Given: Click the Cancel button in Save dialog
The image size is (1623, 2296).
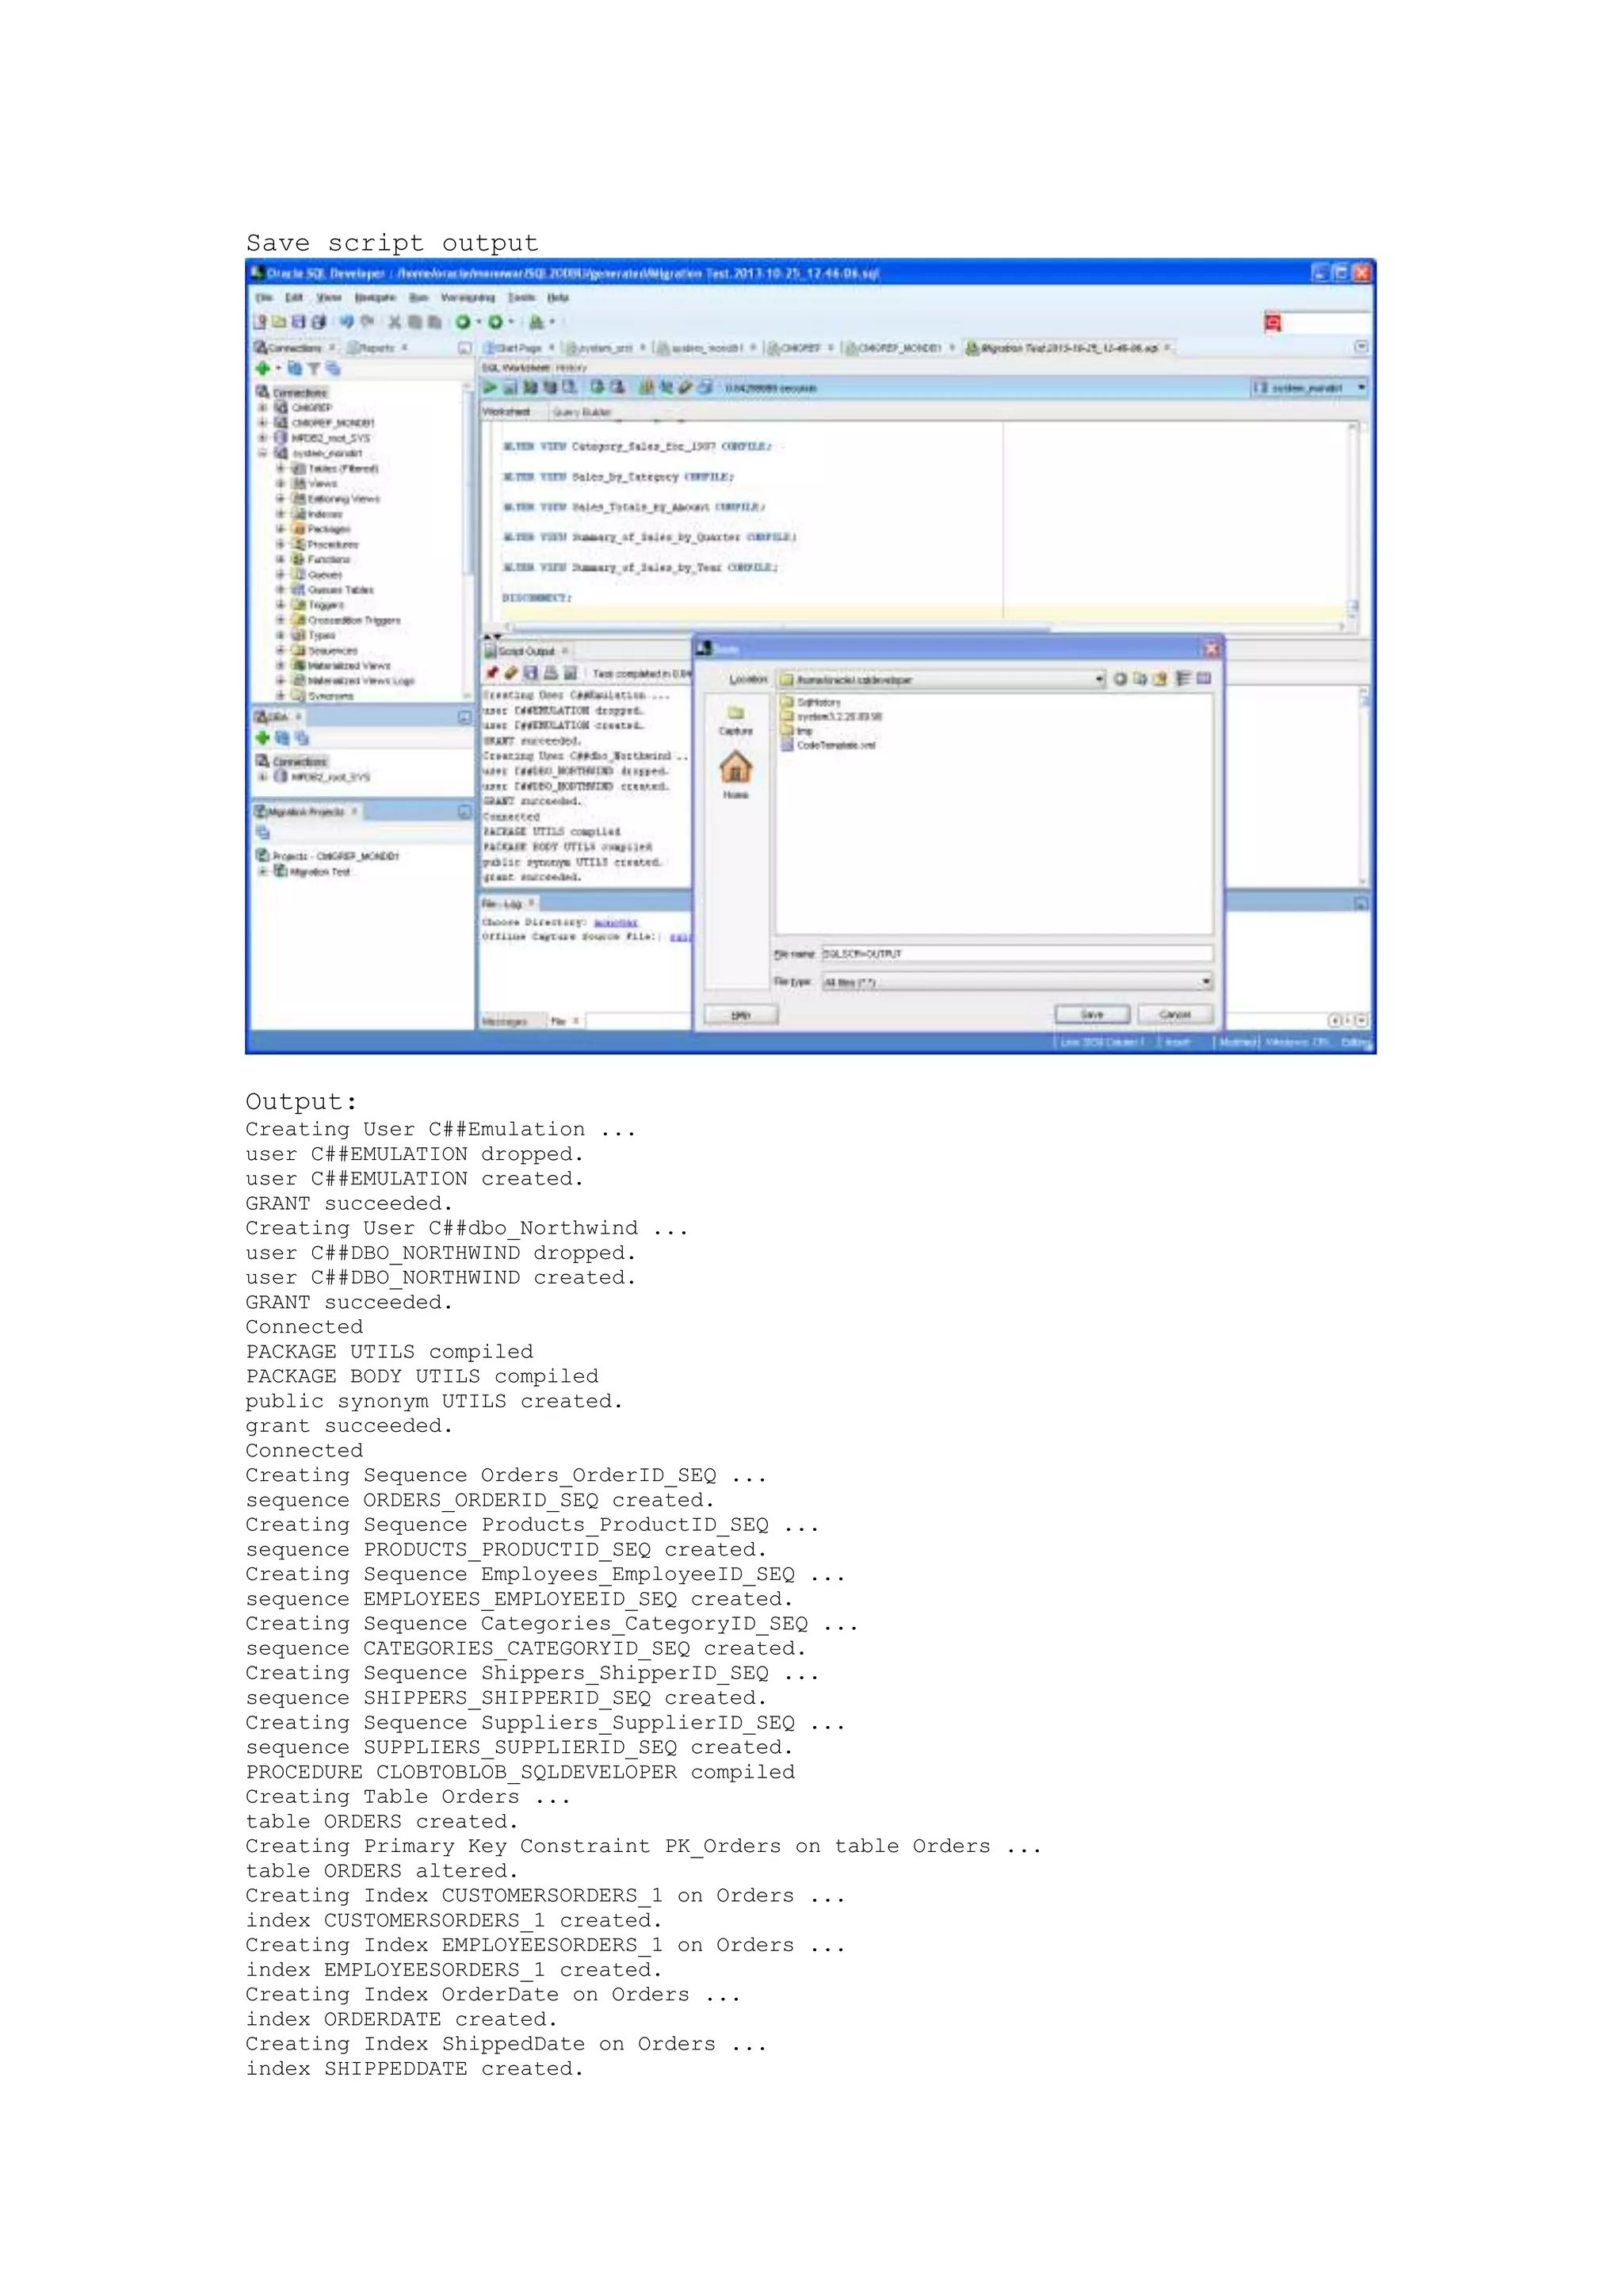Looking at the screenshot, I should (1175, 1014).
